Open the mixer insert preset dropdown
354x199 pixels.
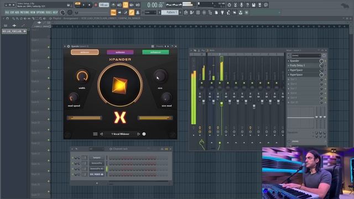click(x=306, y=55)
